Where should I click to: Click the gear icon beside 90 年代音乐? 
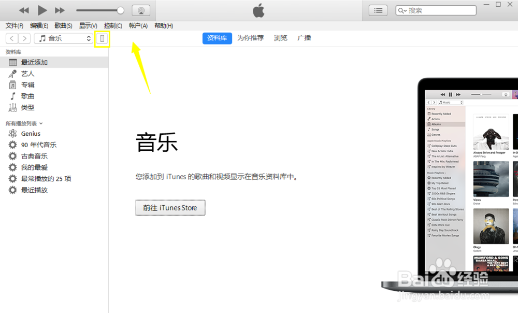(x=12, y=145)
